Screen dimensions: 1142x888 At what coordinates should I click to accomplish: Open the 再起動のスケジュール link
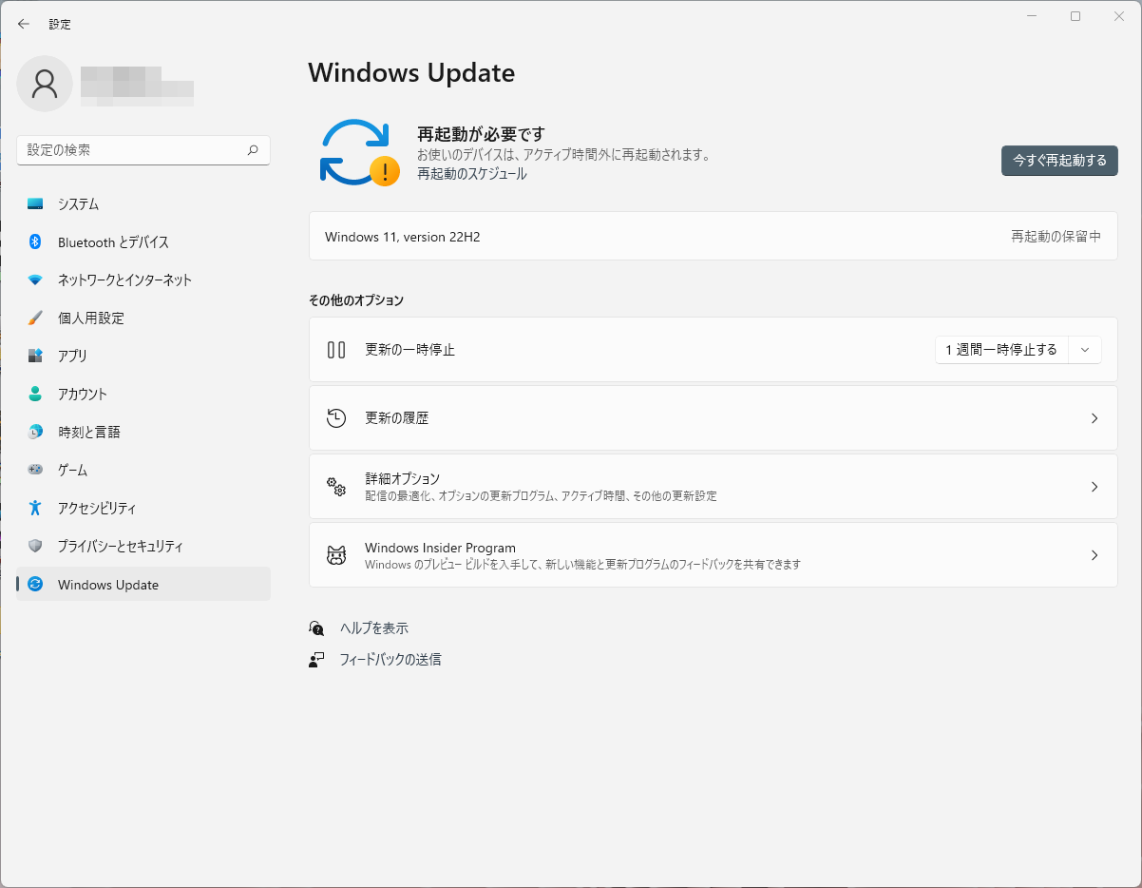pyautogui.click(x=472, y=174)
